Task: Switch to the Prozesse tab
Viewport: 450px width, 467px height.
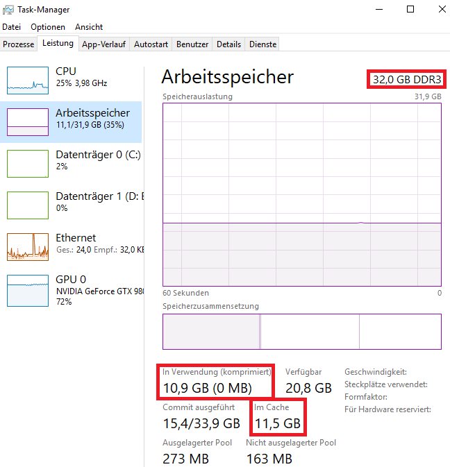Action: pos(19,44)
